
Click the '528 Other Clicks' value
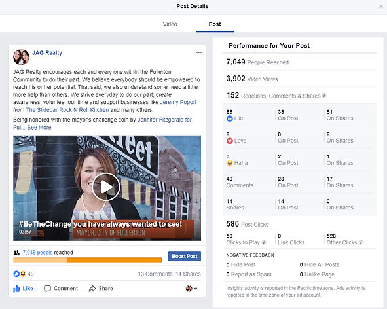[342, 239]
